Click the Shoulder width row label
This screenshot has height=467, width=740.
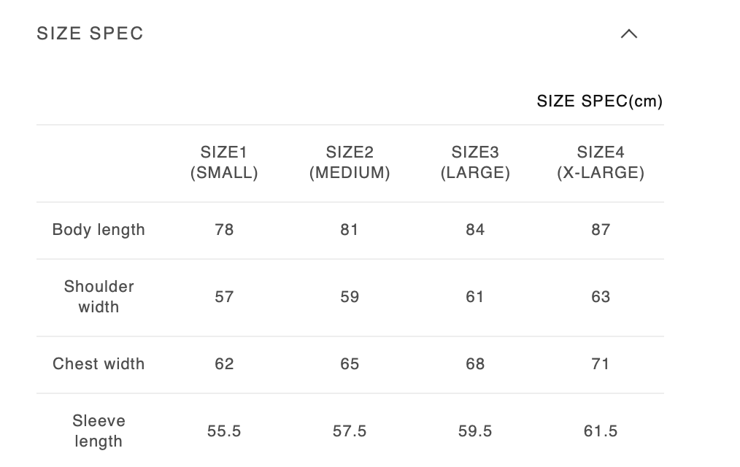[99, 296]
